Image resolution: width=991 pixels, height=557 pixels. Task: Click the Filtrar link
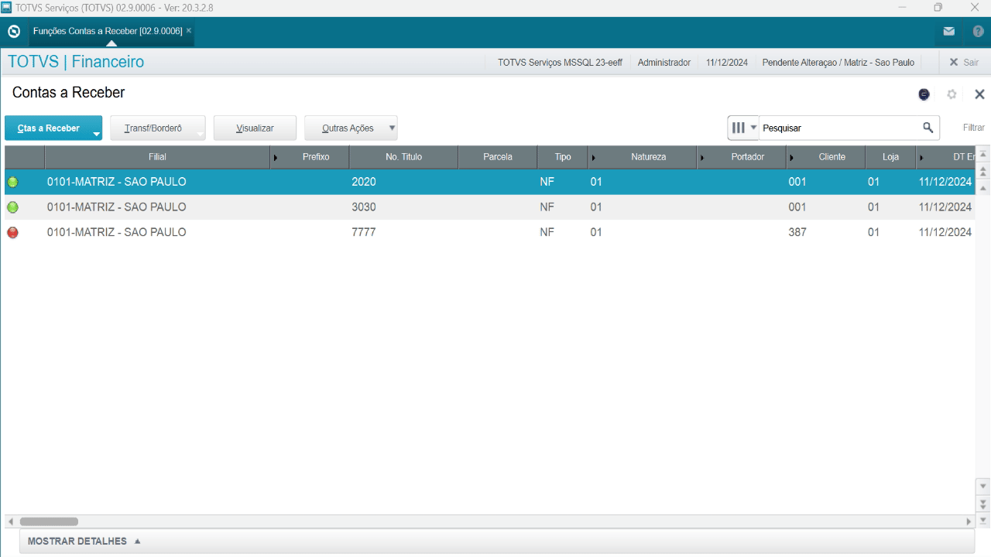973,128
